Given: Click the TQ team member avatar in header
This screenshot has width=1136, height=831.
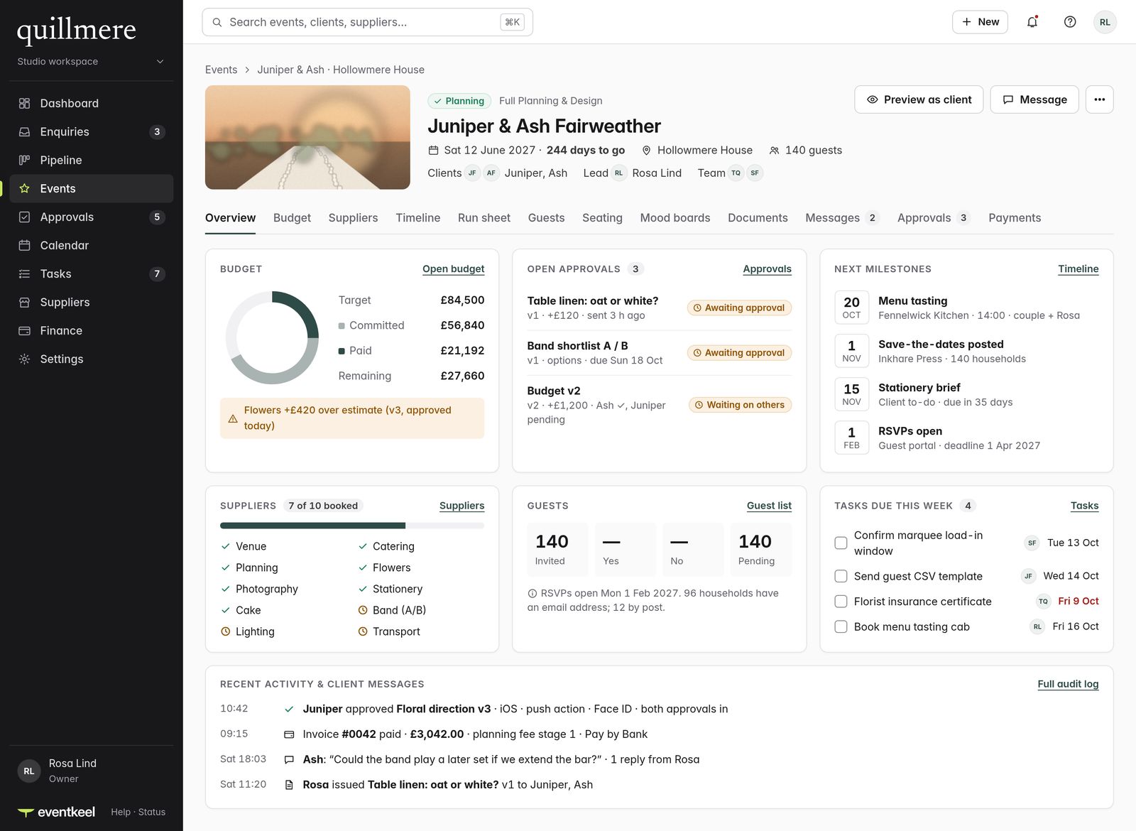Looking at the screenshot, I should coord(736,173).
